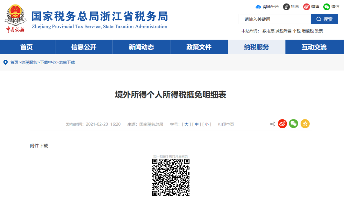Open the 微信 WeChat icon in header
Viewport: 344px width, 211px height.
click(326, 7)
